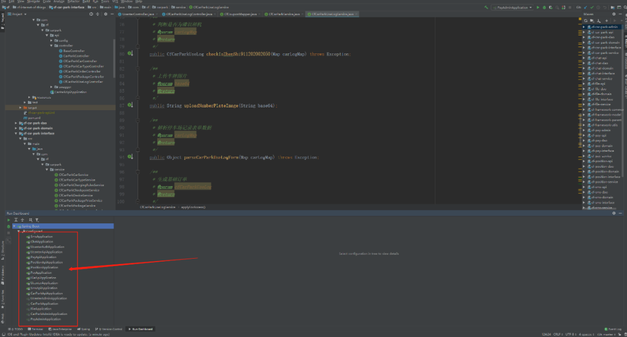Expand cf-car-park-dao module in project tree
The image size is (627, 337).
pos(16,123)
